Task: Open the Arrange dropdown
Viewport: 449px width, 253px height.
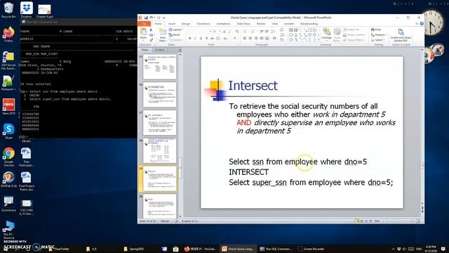Action: [326, 35]
